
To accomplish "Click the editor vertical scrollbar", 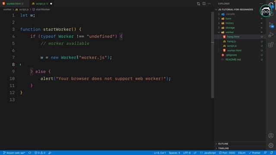I will click(x=213, y=55).
